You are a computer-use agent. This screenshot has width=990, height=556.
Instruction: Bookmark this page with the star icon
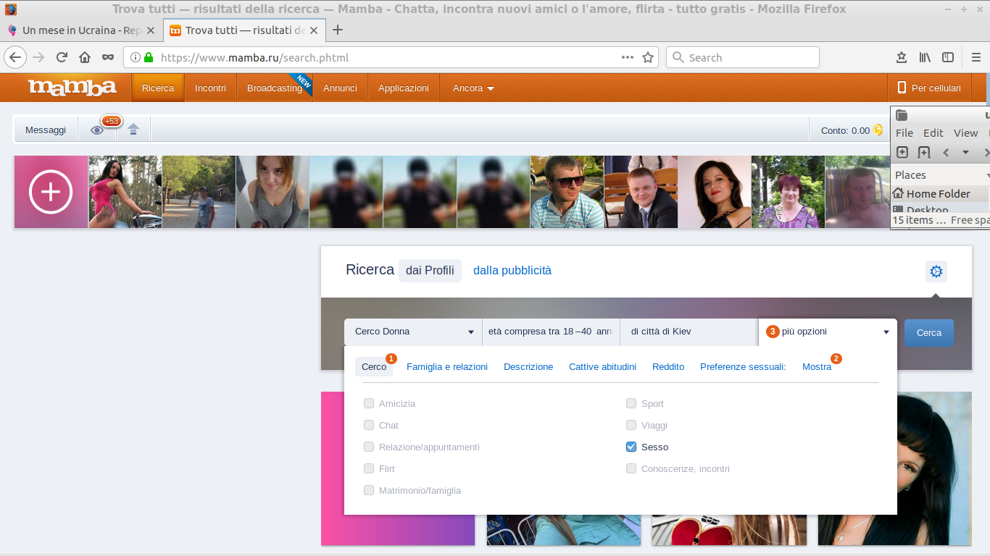[x=648, y=57]
